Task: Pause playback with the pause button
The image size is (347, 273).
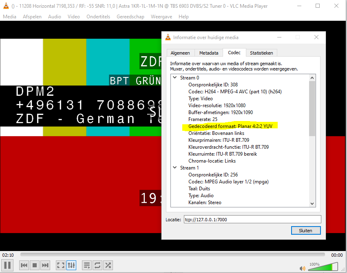Action: point(8,265)
